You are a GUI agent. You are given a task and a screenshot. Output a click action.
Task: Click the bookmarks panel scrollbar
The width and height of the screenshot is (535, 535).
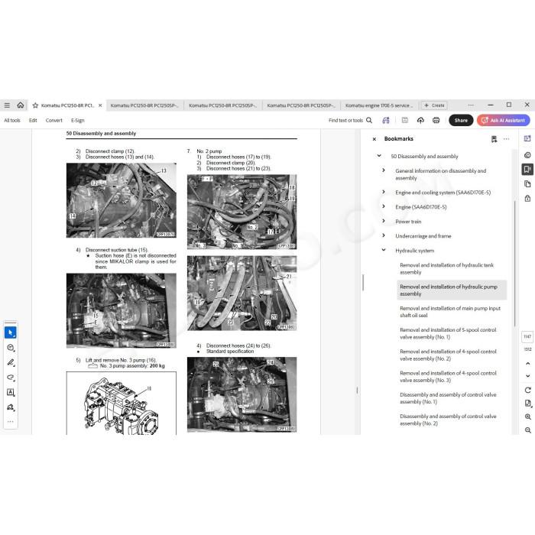tap(514, 264)
